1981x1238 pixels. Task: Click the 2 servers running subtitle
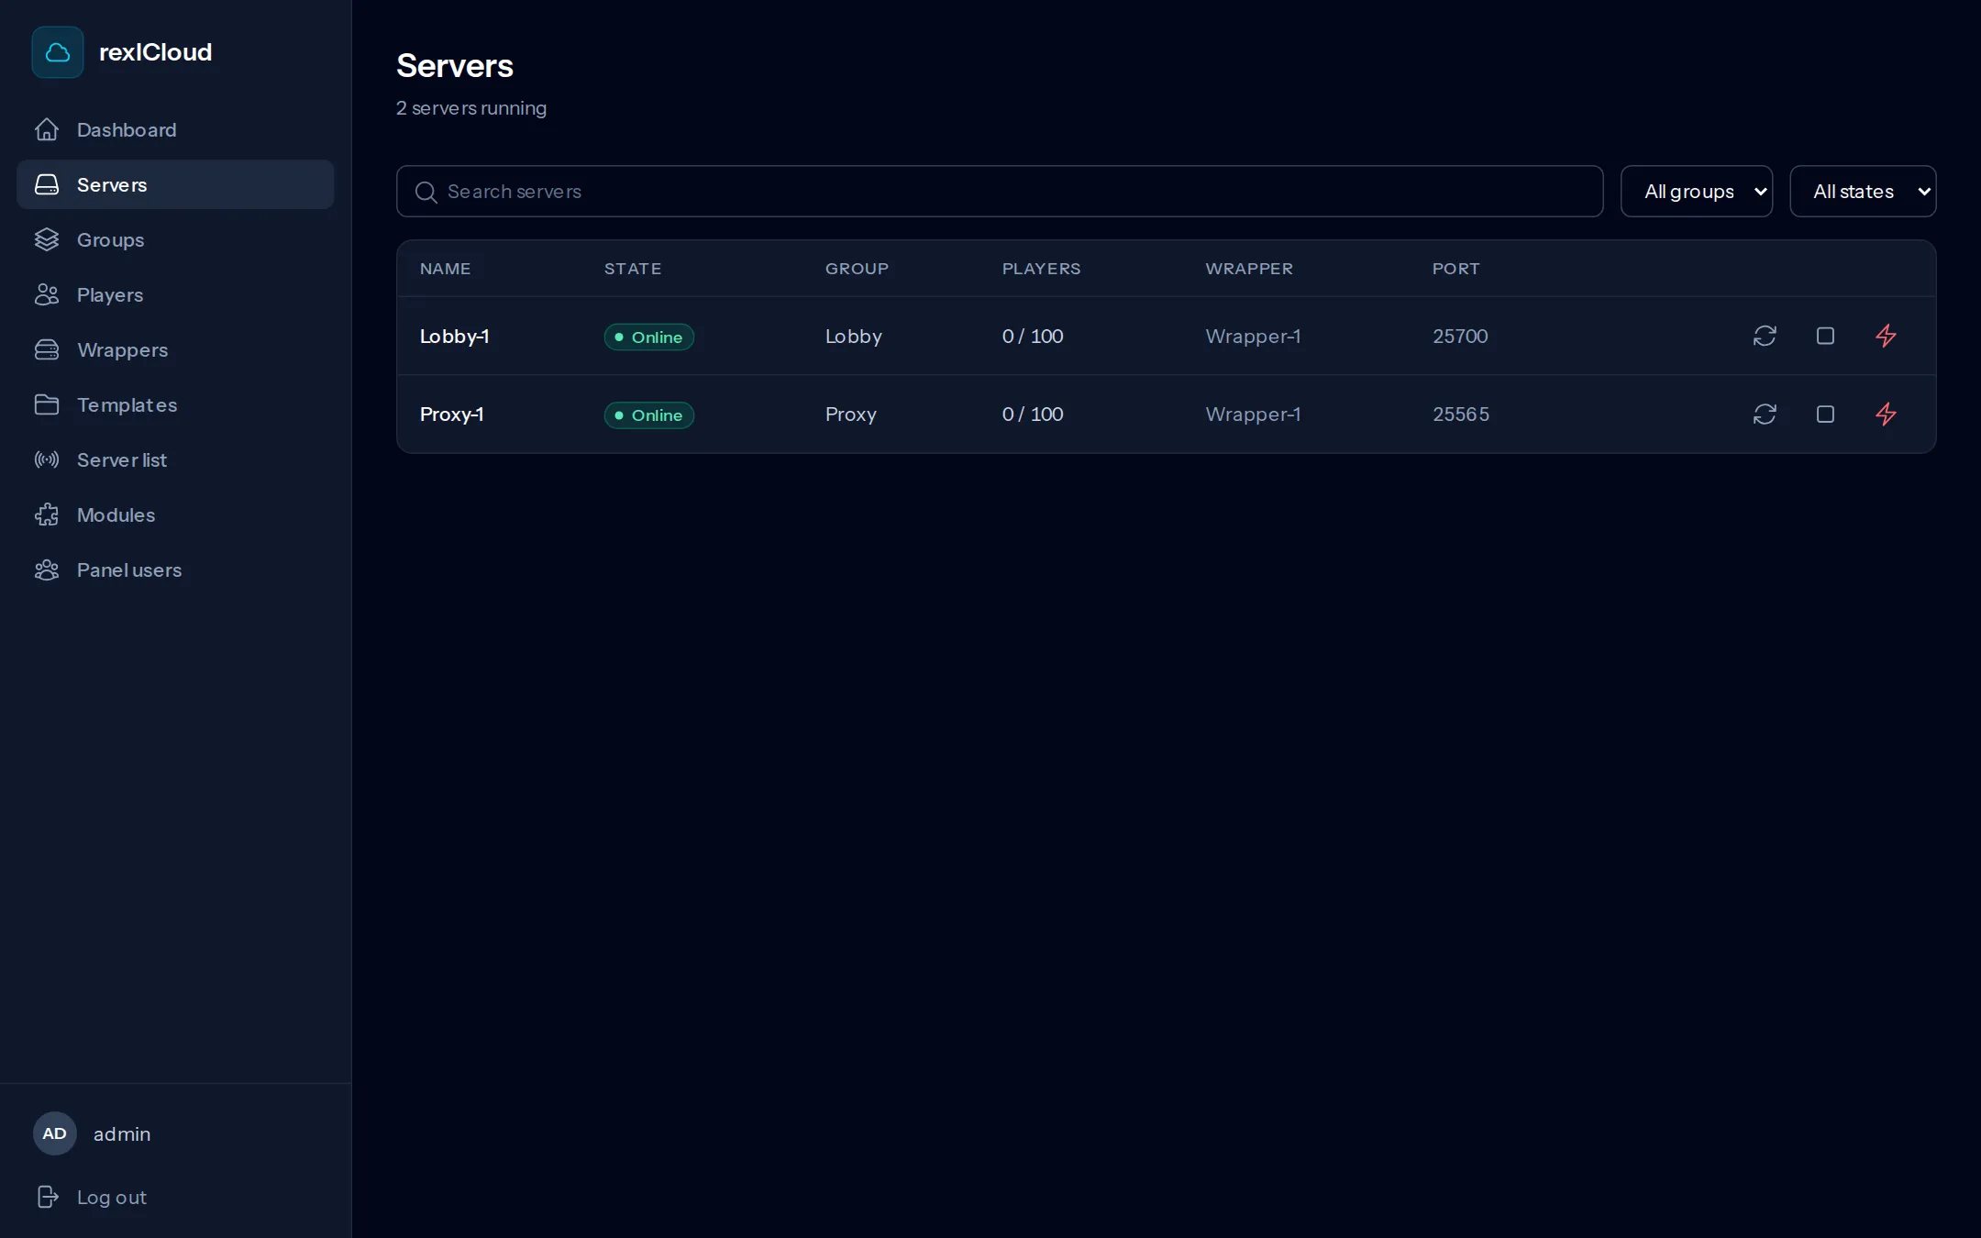[471, 108]
